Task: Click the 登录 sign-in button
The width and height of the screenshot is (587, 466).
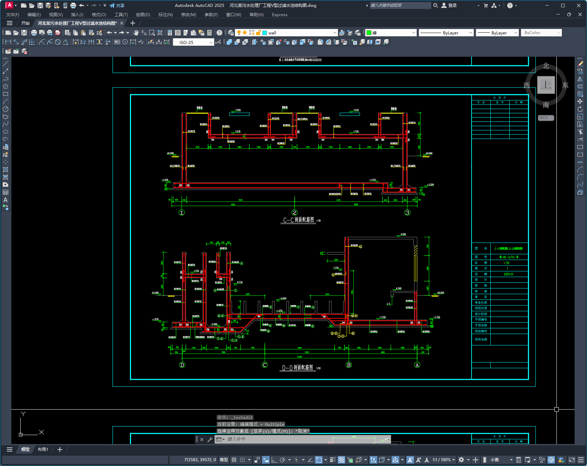Action: pyautogui.click(x=449, y=6)
